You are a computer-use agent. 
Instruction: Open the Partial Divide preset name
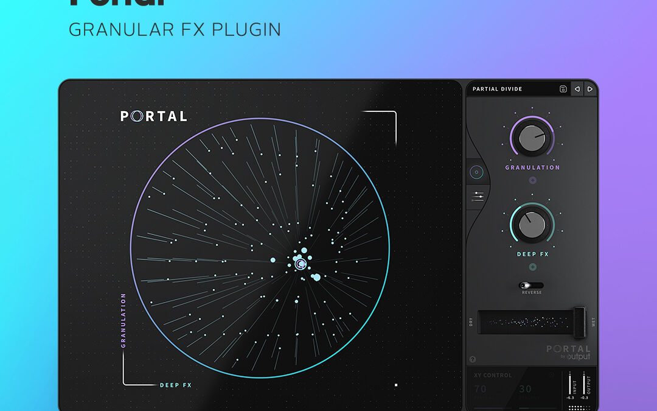pyautogui.click(x=497, y=90)
